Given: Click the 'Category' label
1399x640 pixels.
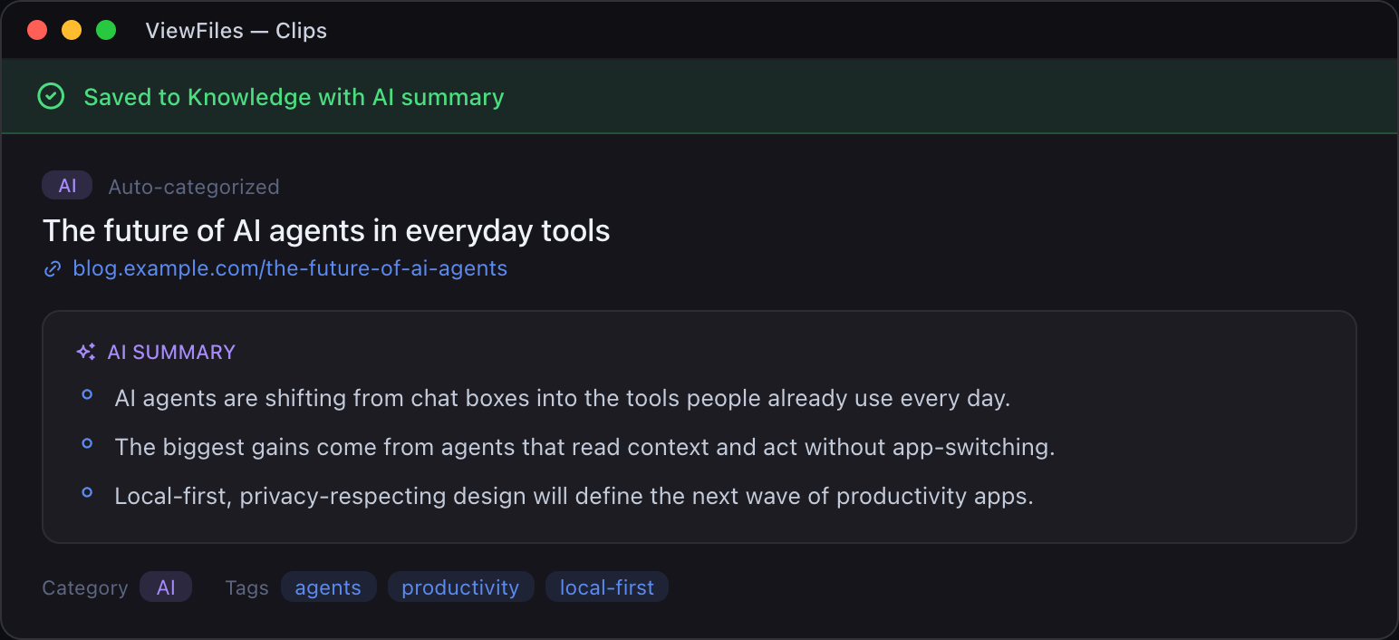Looking at the screenshot, I should tap(85, 587).
